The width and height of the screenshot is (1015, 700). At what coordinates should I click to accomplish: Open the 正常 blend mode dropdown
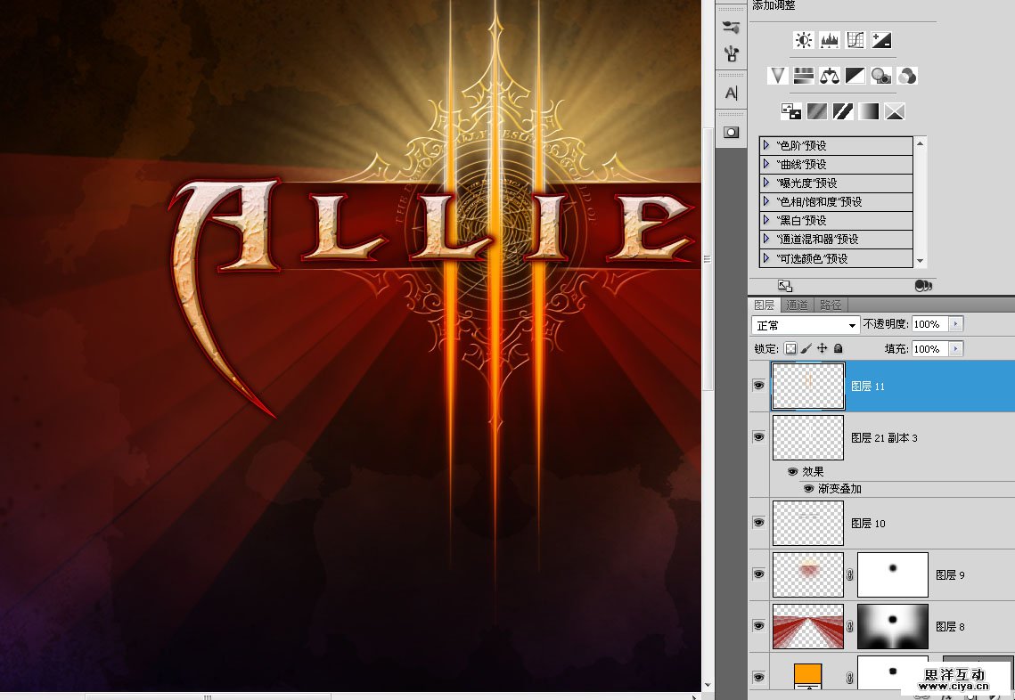point(806,325)
